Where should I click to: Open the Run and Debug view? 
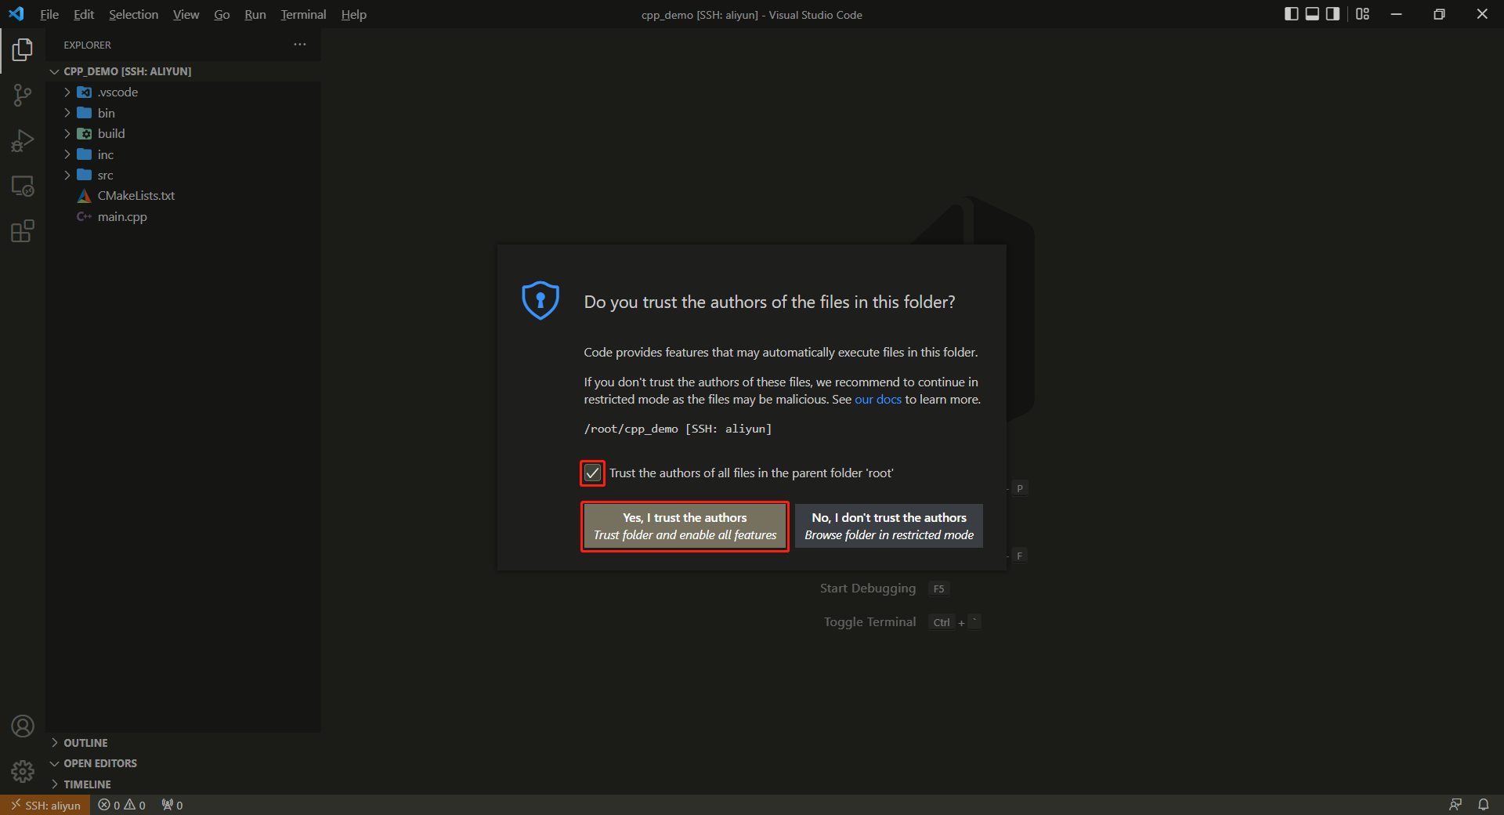click(23, 141)
